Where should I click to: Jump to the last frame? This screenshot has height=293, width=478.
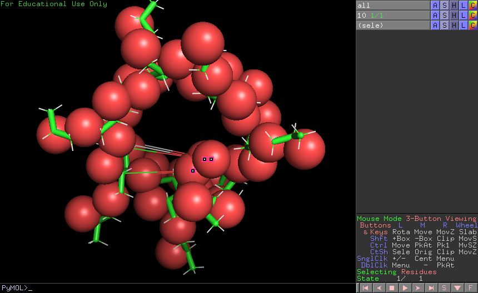click(431, 288)
